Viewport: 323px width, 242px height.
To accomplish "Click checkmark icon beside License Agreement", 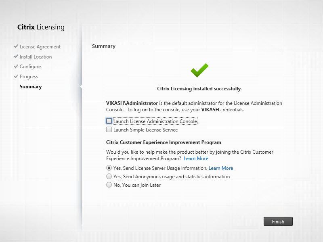I will point(16,46).
